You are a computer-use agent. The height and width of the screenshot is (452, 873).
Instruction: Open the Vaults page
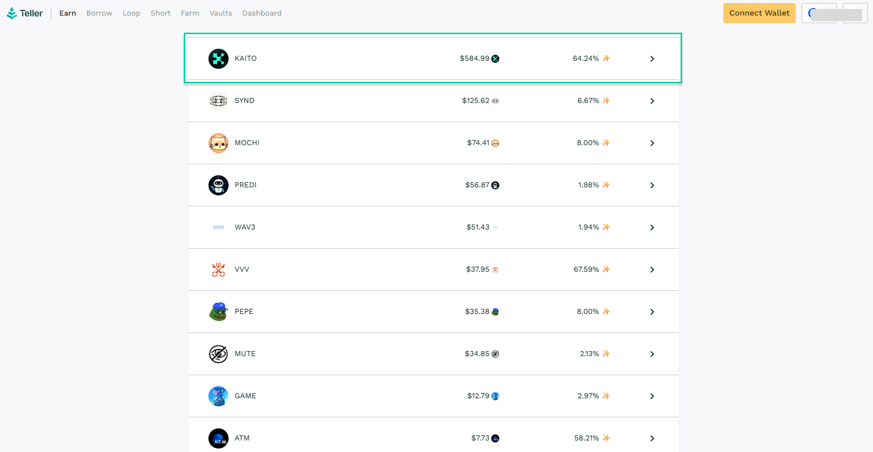click(221, 13)
